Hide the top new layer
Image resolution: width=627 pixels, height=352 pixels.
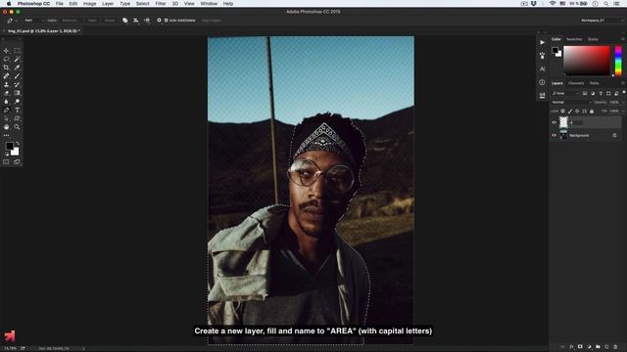554,122
